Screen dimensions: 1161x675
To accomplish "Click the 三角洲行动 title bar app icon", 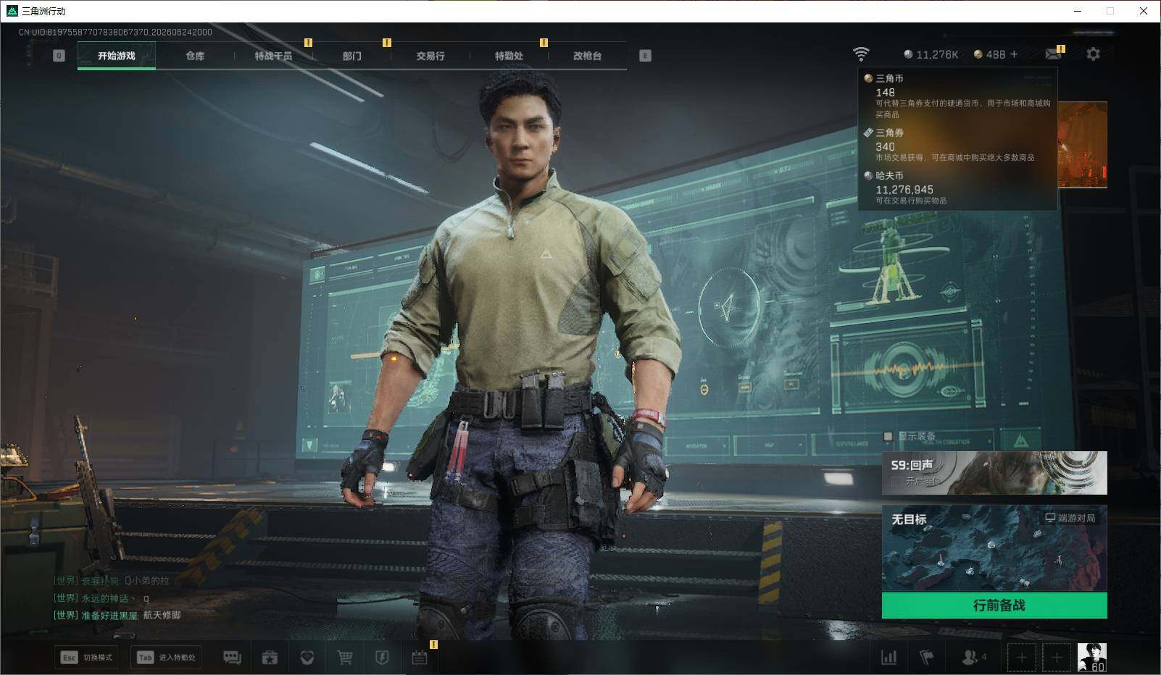I will tap(12, 11).
